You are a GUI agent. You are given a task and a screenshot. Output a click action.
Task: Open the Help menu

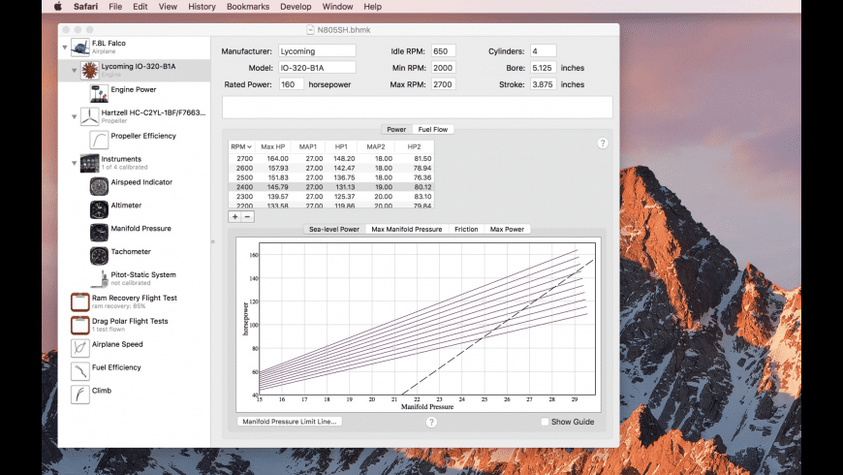tap(373, 7)
